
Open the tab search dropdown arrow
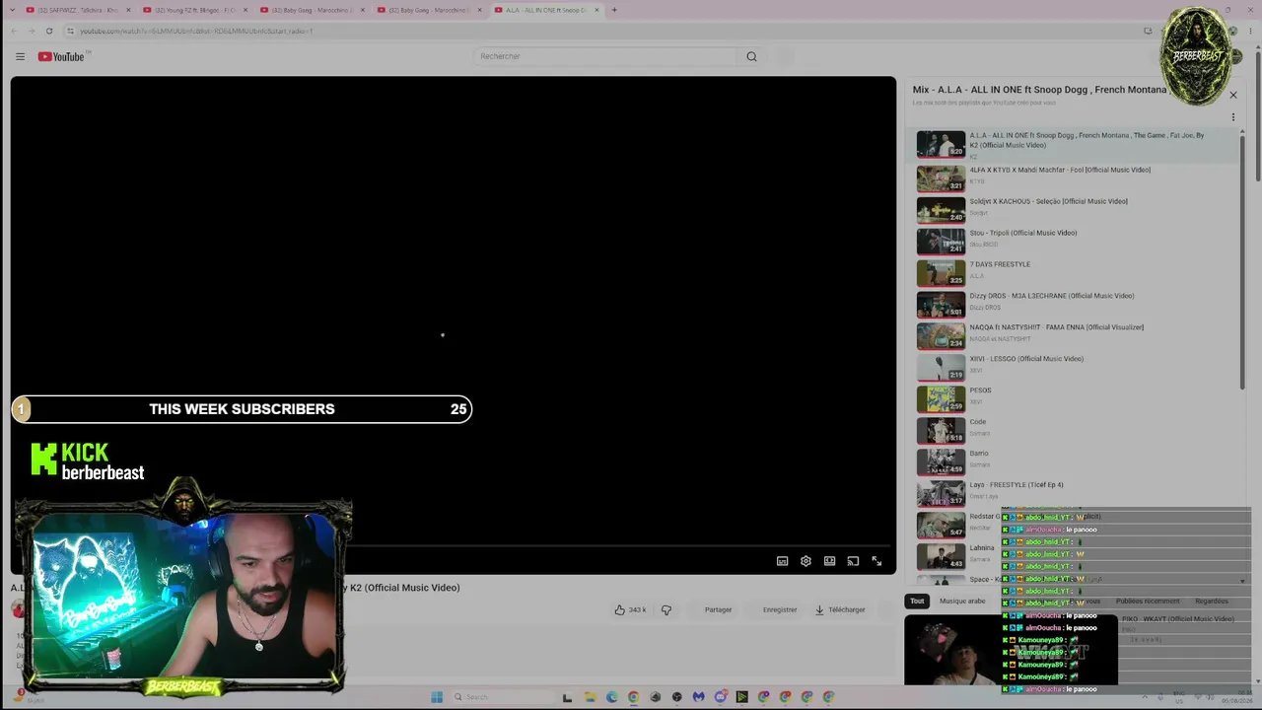[11, 10]
